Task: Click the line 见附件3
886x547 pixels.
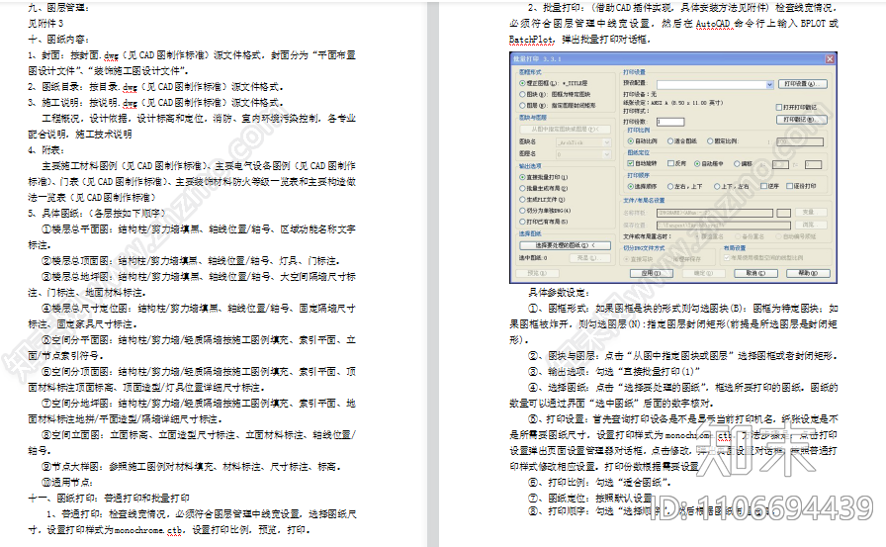Action: 45,24
